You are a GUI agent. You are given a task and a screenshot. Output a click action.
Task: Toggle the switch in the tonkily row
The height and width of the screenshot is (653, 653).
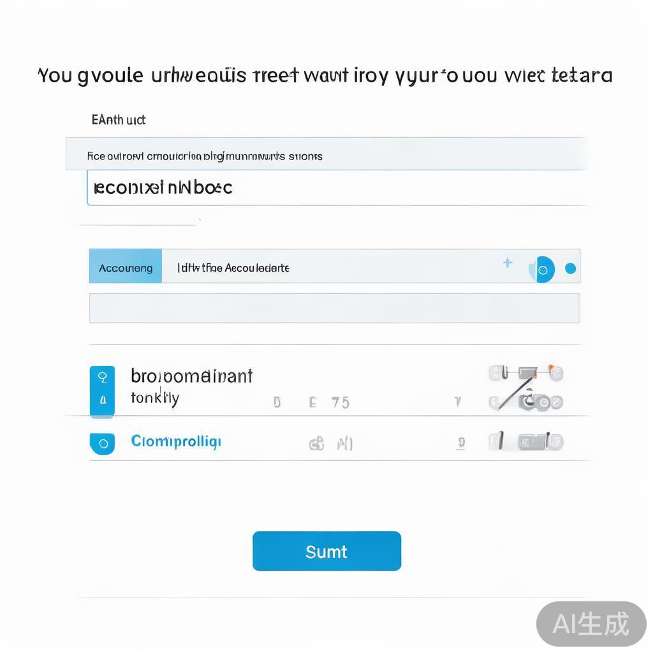(542, 402)
